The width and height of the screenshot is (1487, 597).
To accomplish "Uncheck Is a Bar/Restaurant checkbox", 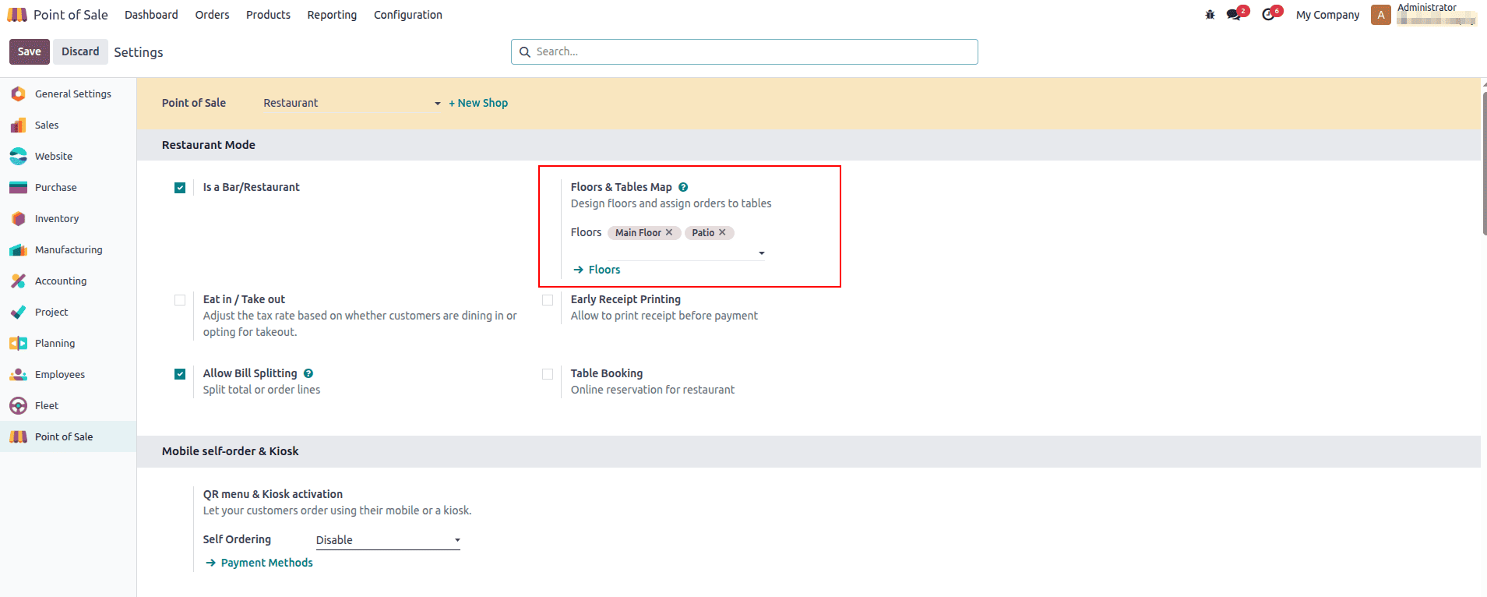I will coord(180,188).
